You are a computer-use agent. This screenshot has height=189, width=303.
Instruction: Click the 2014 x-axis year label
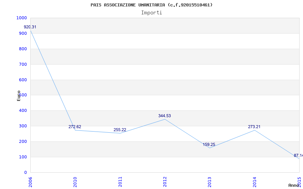coord(255,181)
